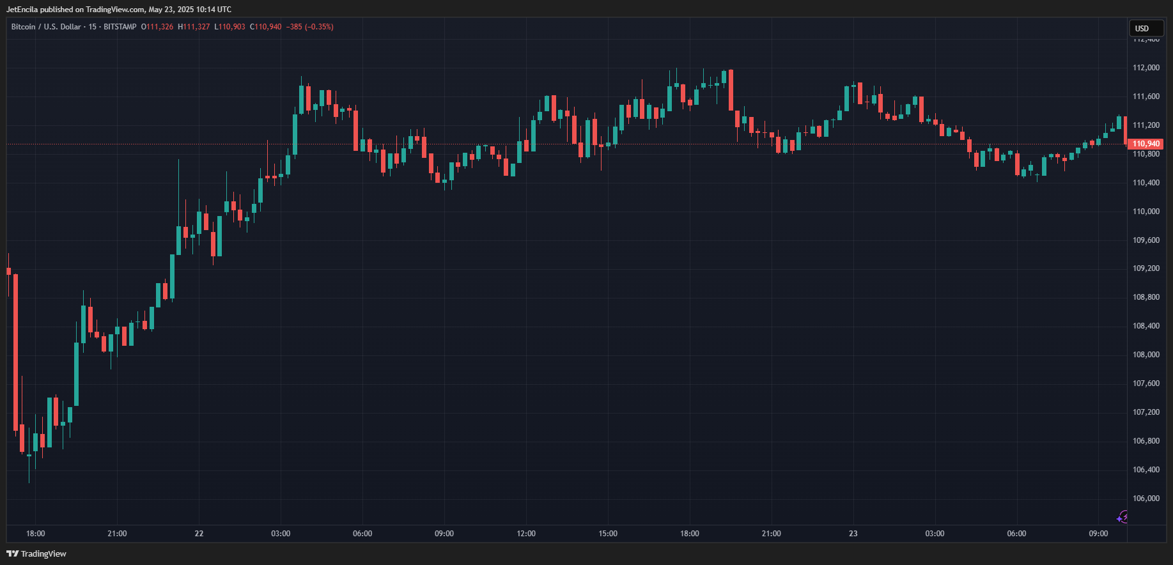Click the 106,000 price axis label

[1146, 499]
